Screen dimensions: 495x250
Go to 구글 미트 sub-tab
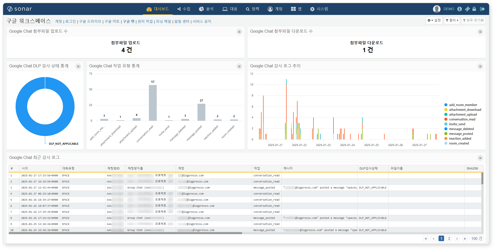[112, 22]
